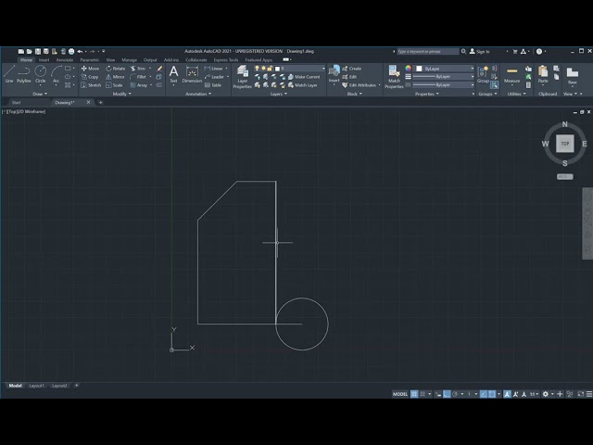Click the Group tool
This screenshot has width=593, height=445.
pos(483,74)
